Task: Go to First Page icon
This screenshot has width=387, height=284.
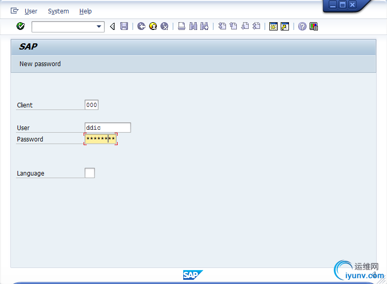Action: [222, 26]
